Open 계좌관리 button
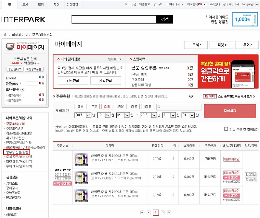Viewport: 260px width, 218px height. click(106, 81)
